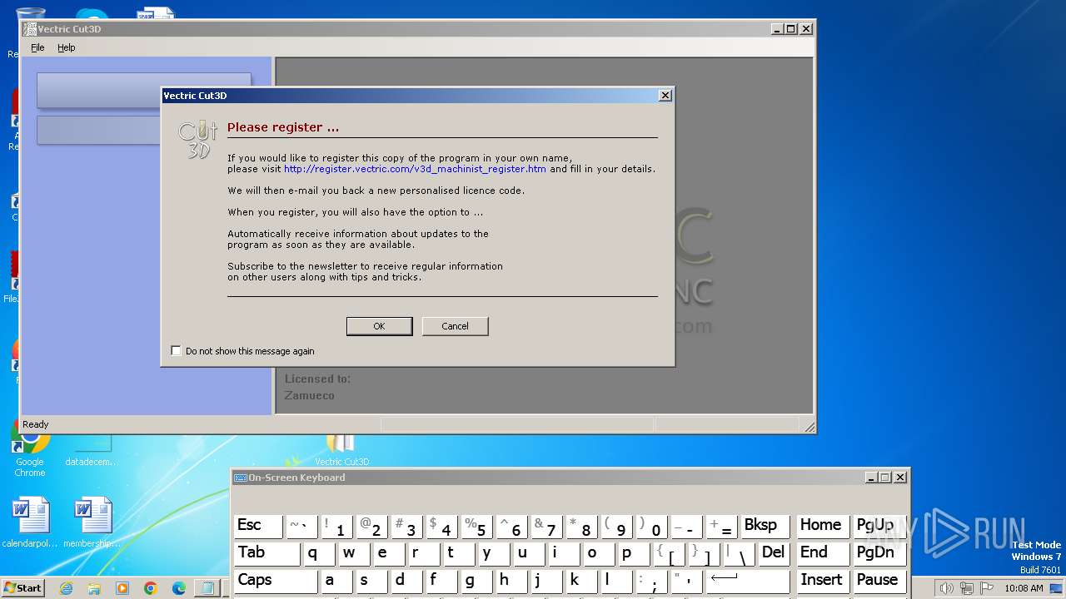The width and height of the screenshot is (1066, 599).
Task: Toggle Caps key on On-Screen Keyboard
Action: [276, 581]
